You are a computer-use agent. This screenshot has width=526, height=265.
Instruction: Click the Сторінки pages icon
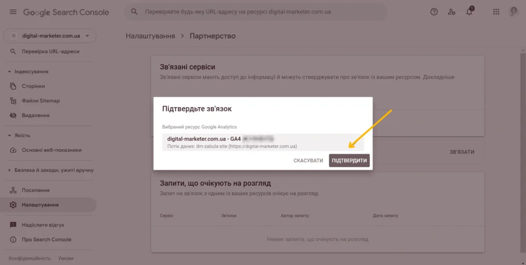click(x=13, y=86)
